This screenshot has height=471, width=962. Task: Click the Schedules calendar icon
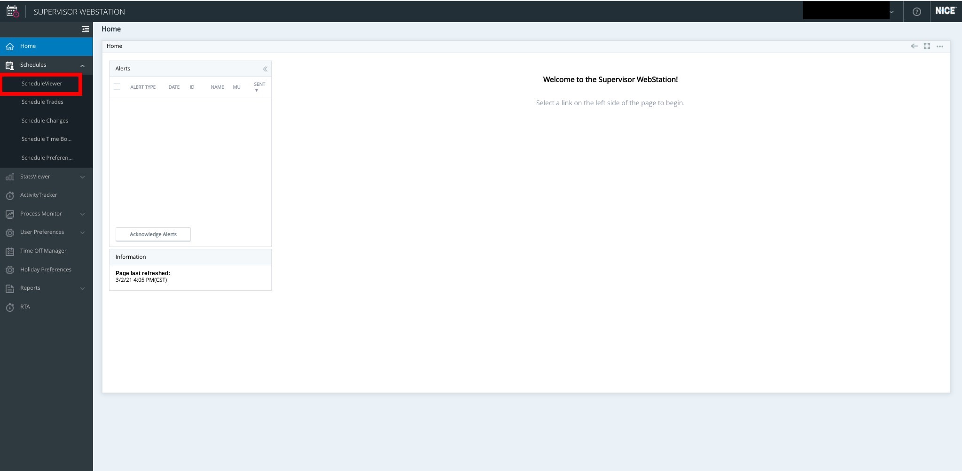[10, 65]
